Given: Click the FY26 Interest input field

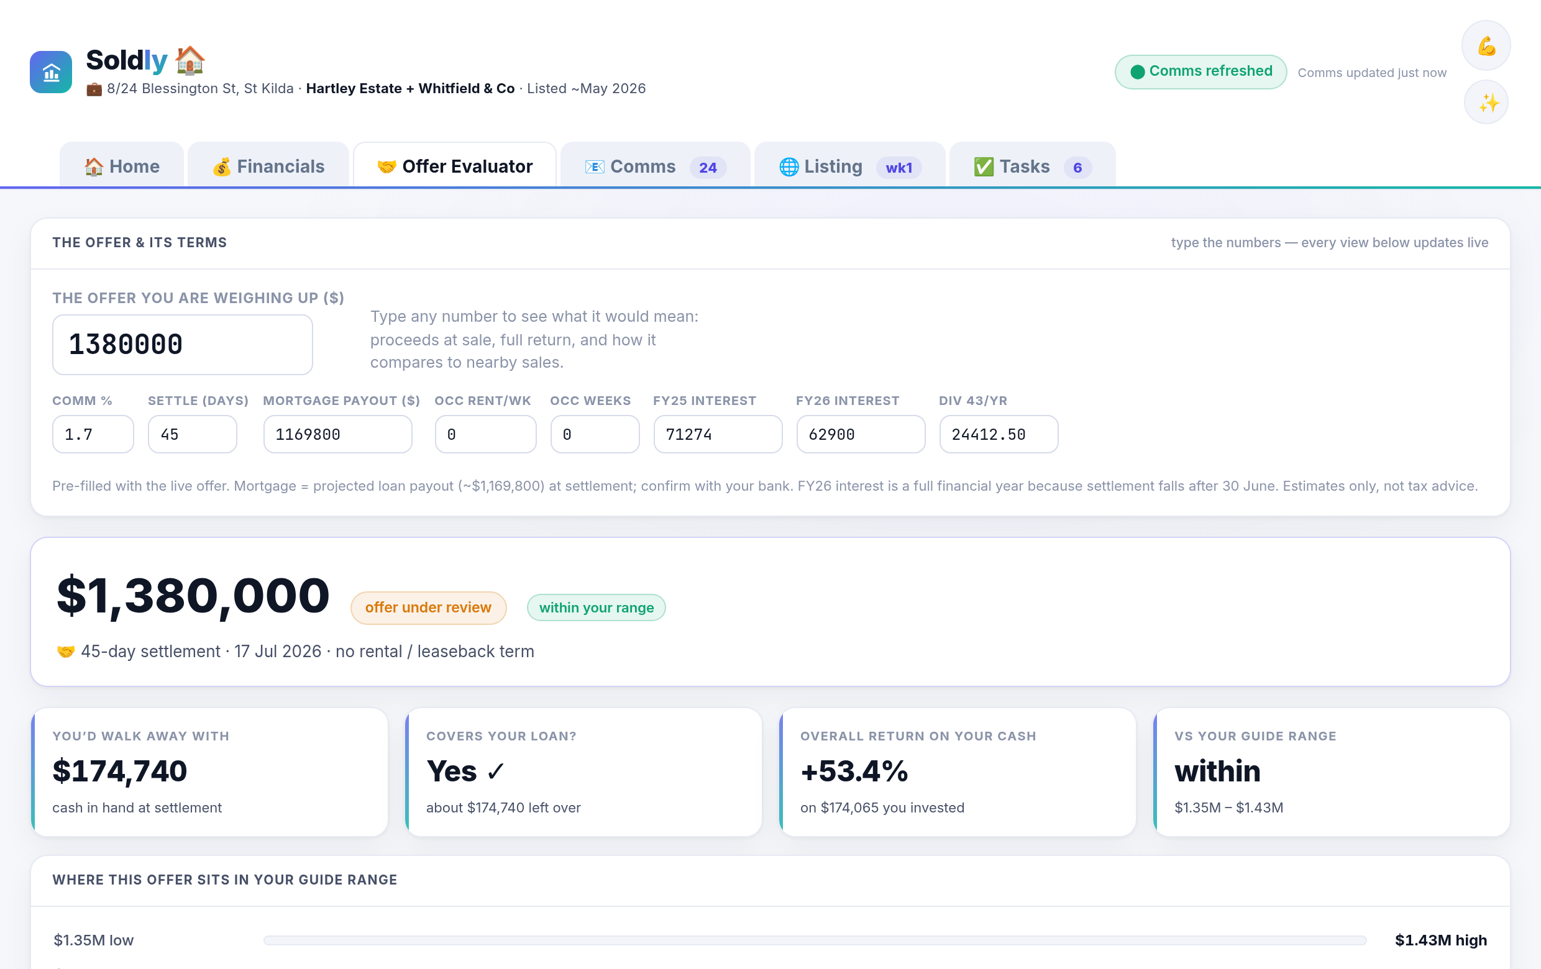Looking at the screenshot, I should [x=860, y=434].
